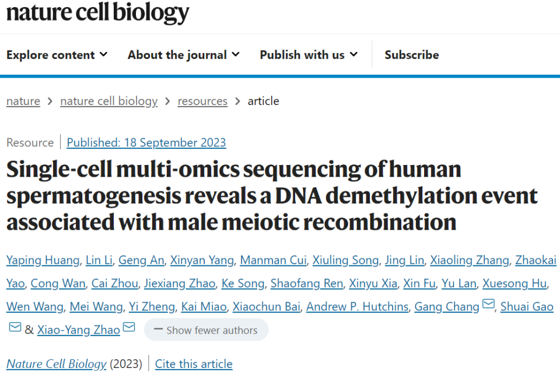Open the About the journal menu
The width and height of the screenshot is (560, 375).
tap(183, 55)
